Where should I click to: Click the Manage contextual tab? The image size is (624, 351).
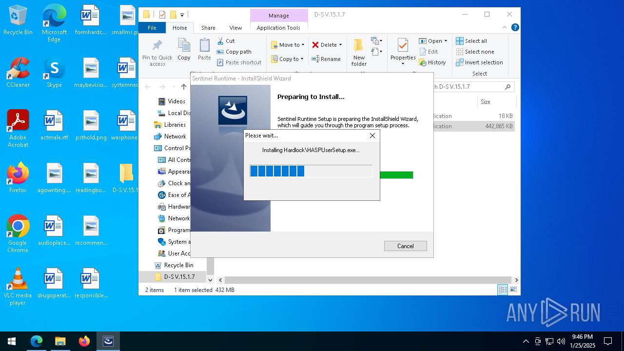point(279,16)
